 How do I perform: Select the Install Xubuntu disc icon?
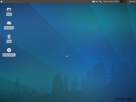tap(9, 50)
